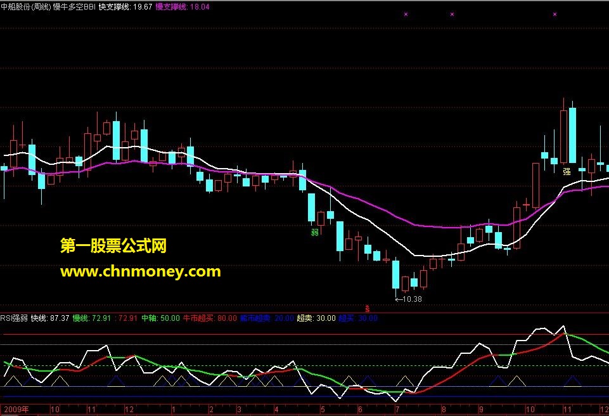The width and height of the screenshot is (609, 416).
Task: Select the 慢牛多空BBI indicator name
Action: pyautogui.click(x=74, y=6)
